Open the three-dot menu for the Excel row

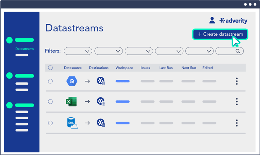pyautogui.click(x=237, y=101)
